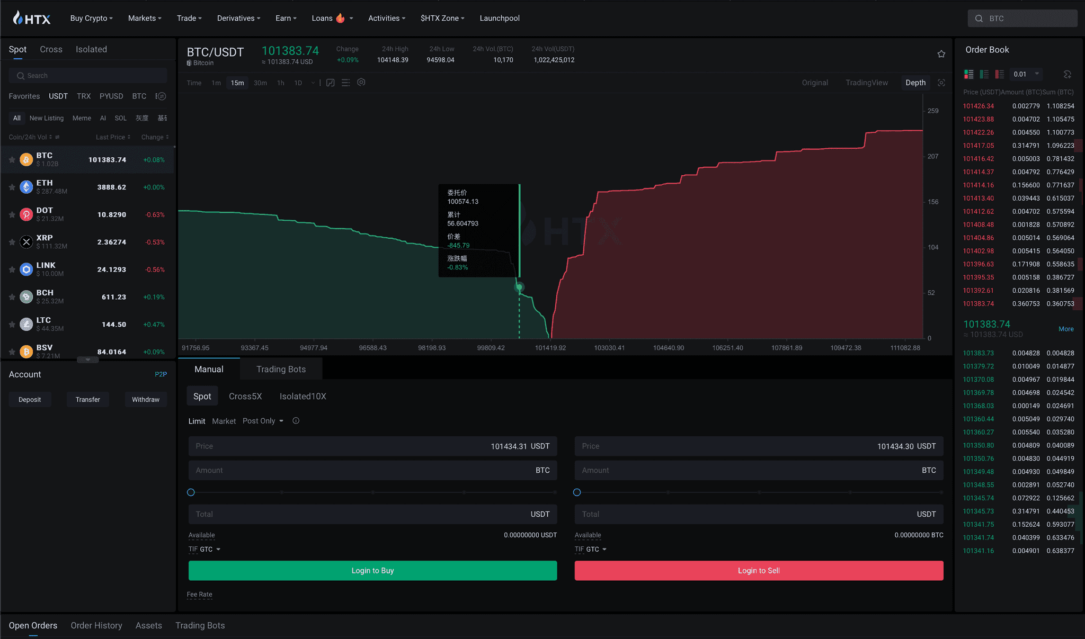Open the chart settings gear icon
The width and height of the screenshot is (1085, 639).
click(x=361, y=83)
